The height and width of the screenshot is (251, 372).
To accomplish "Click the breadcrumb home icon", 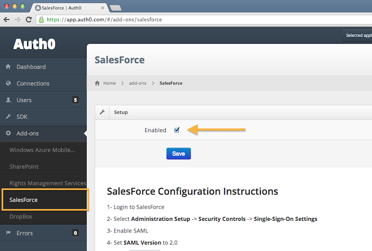I will pos(97,83).
